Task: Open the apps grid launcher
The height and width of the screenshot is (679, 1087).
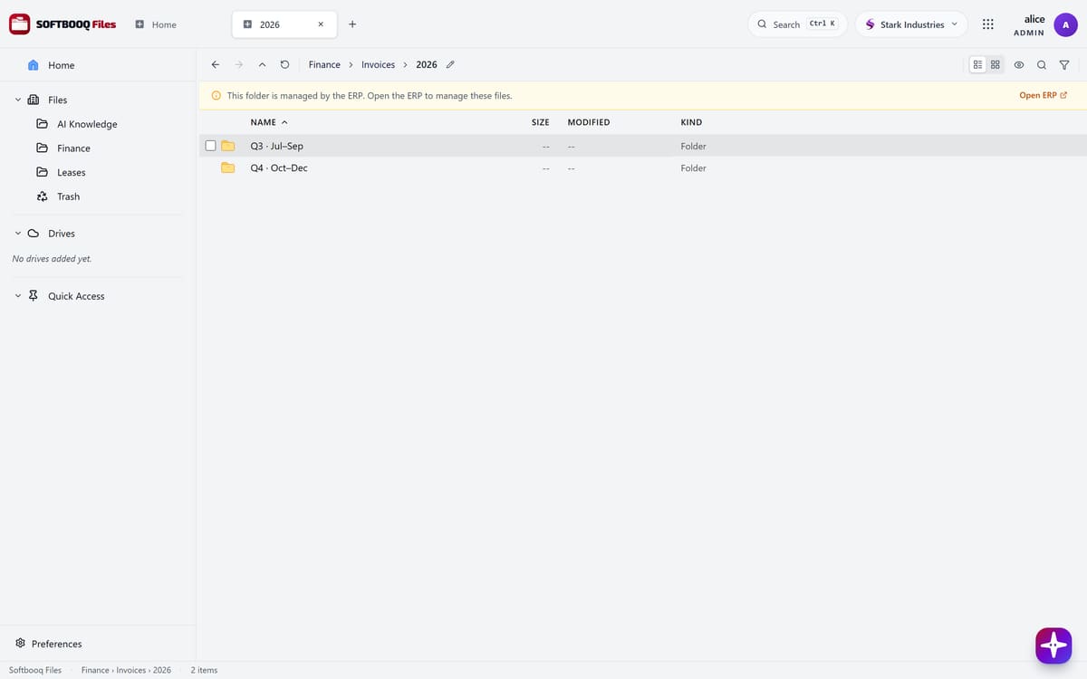Action: 988,24
